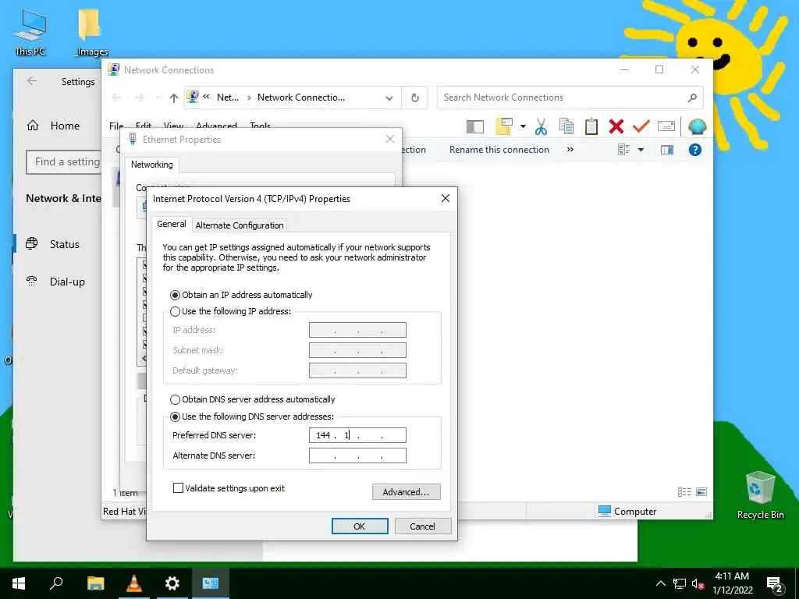Click the envelope E-mail toolbar icon
Image resolution: width=799 pixels, height=599 pixels.
(666, 126)
